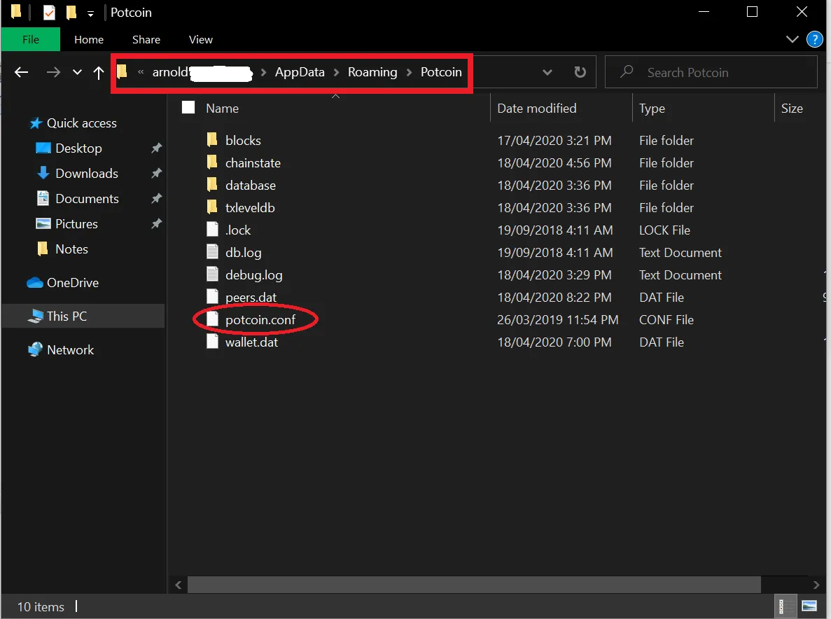Viewport: 831px width, 619px height.
Task: Select This PC in navigation pane
Action: pos(84,316)
